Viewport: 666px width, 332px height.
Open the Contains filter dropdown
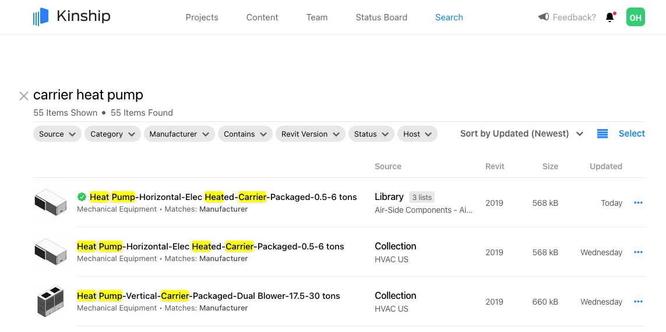(245, 134)
